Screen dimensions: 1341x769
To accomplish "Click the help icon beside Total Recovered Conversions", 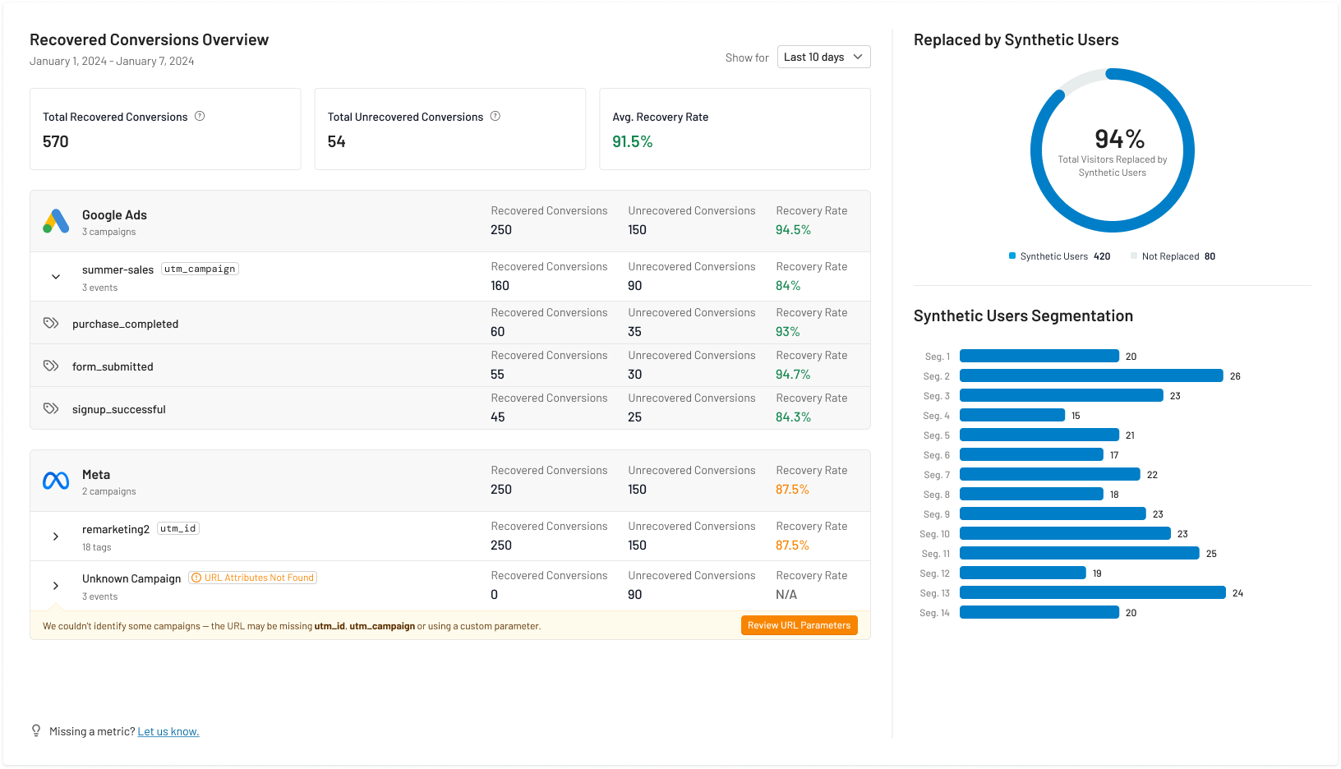I will [x=200, y=117].
